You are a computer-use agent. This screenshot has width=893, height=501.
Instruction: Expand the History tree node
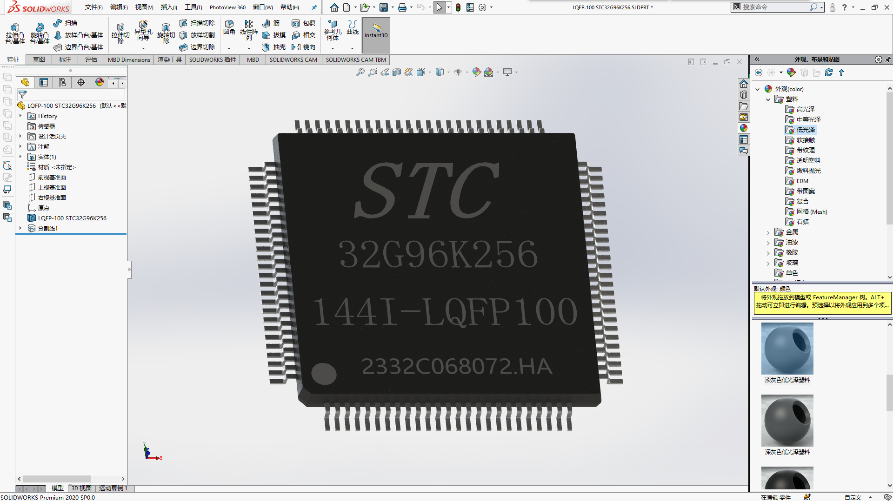tap(20, 116)
